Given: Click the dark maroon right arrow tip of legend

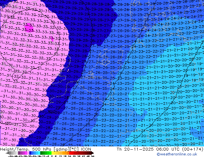Looking at the screenshot, I should [92, 153].
